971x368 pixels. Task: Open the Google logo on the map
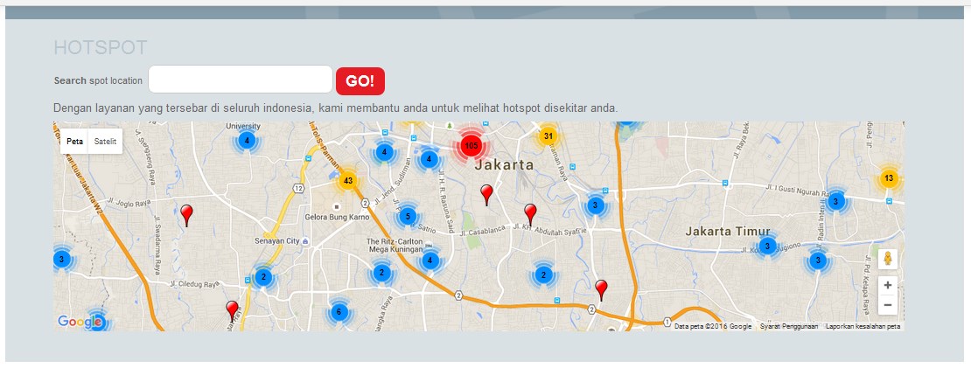pos(80,322)
